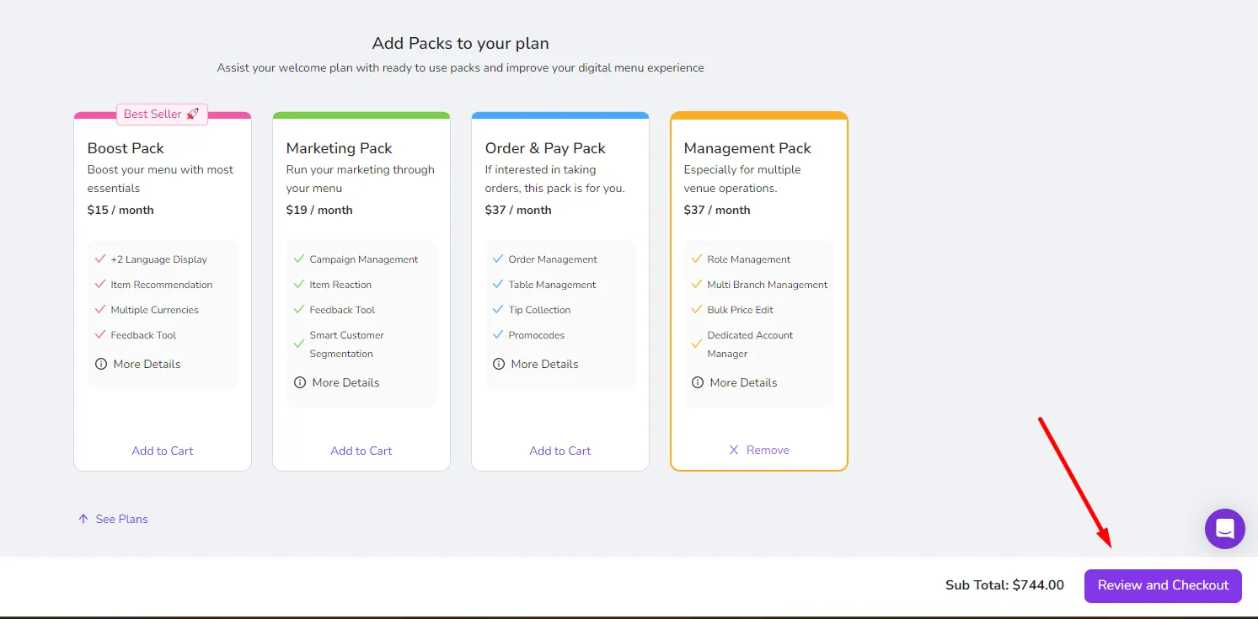The image size is (1258, 619).
Task: Add Marketing Pack to cart
Action: [x=361, y=451]
